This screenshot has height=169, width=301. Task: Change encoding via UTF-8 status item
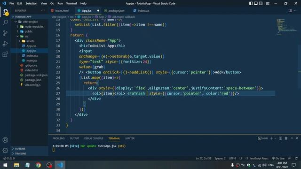(x=232, y=159)
